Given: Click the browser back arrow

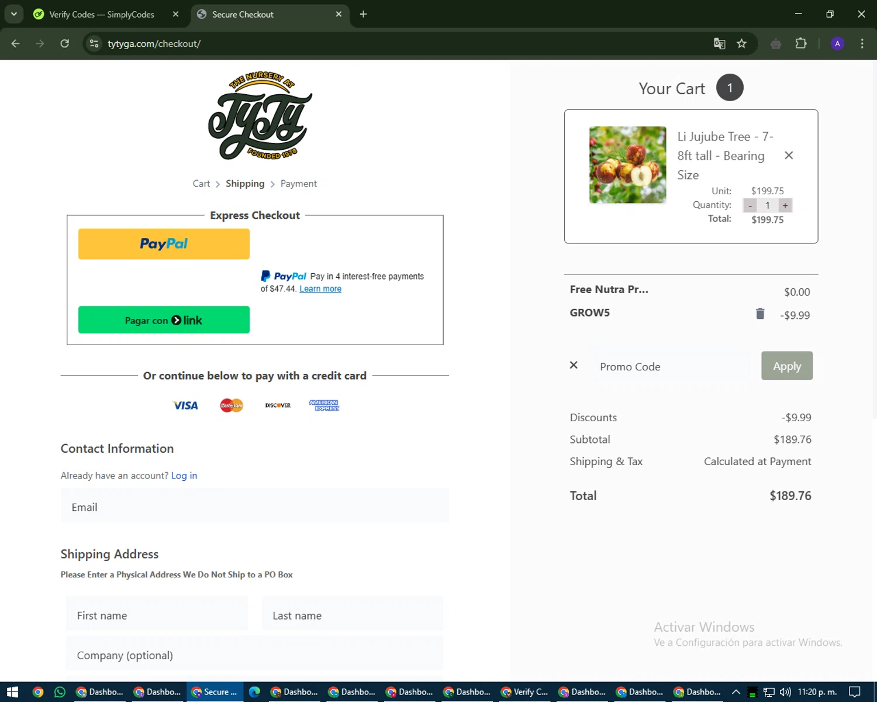Looking at the screenshot, I should pos(16,43).
